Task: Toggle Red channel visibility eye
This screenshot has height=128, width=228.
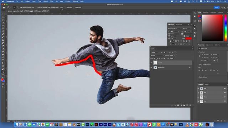Action: tap(198, 93)
